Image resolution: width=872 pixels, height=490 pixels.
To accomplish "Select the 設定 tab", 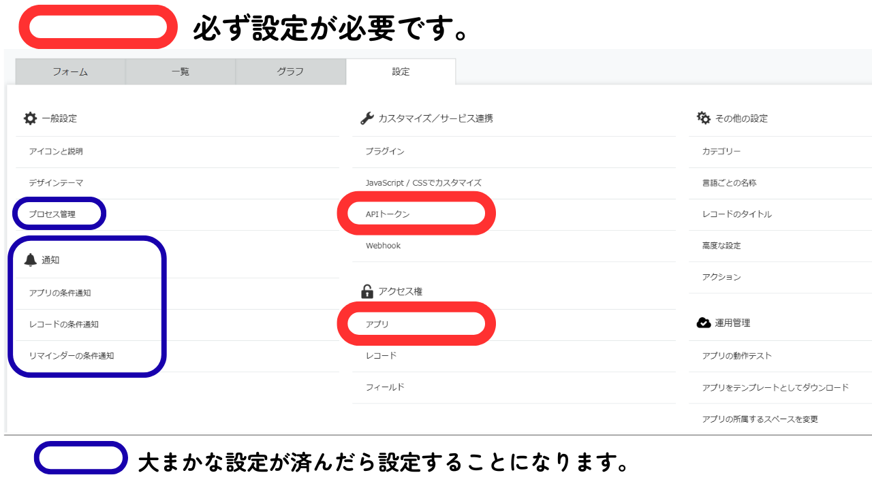I will click(x=401, y=71).
